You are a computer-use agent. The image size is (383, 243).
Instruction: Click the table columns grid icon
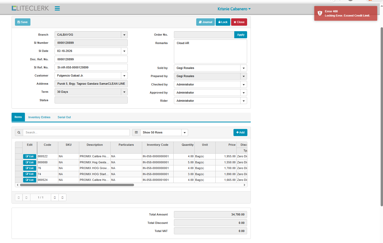[136, 133]
